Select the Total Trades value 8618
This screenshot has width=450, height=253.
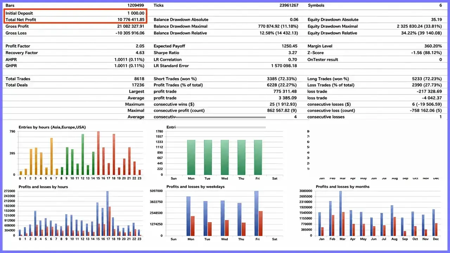pos(139,79)
